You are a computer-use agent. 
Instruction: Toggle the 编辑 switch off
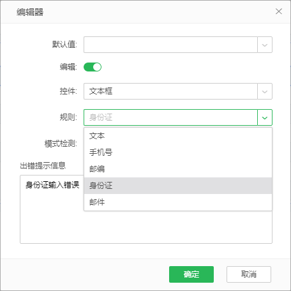pos(93,67)
